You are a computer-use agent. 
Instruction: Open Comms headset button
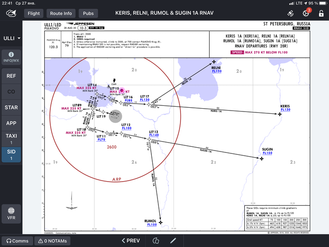(17, 241)
